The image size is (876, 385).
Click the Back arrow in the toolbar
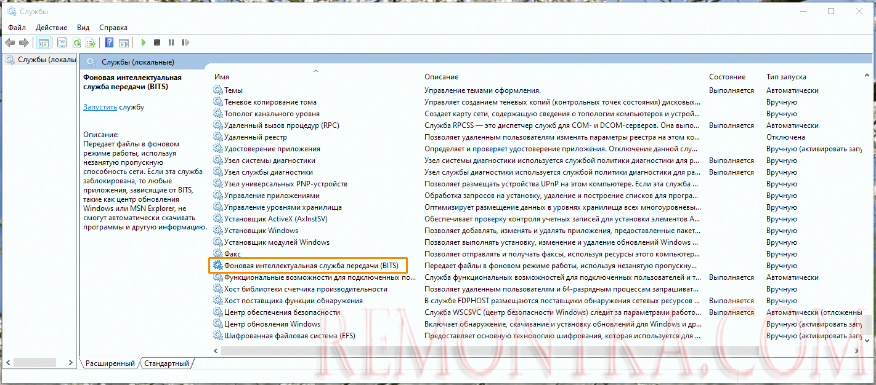pos(10,42)
